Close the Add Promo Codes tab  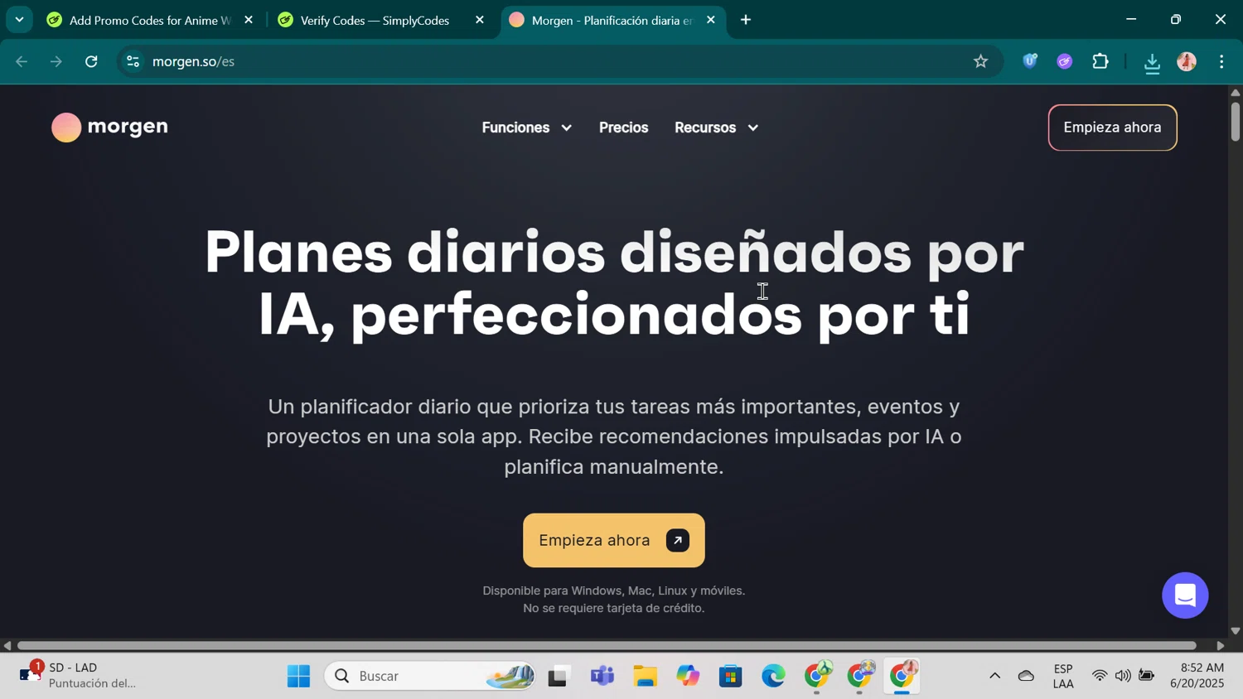click(249, 20)
